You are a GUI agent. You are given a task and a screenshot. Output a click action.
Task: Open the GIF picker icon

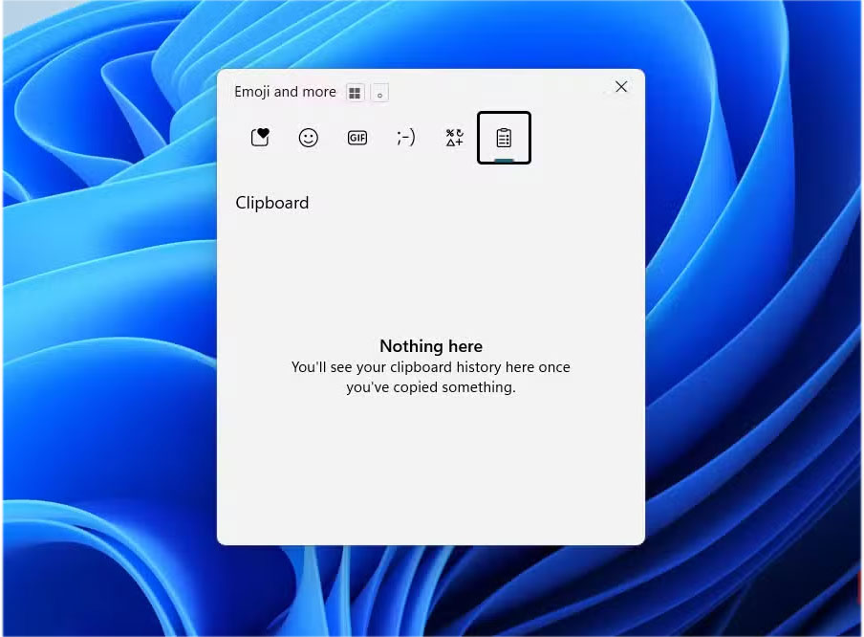coord(356,137)
